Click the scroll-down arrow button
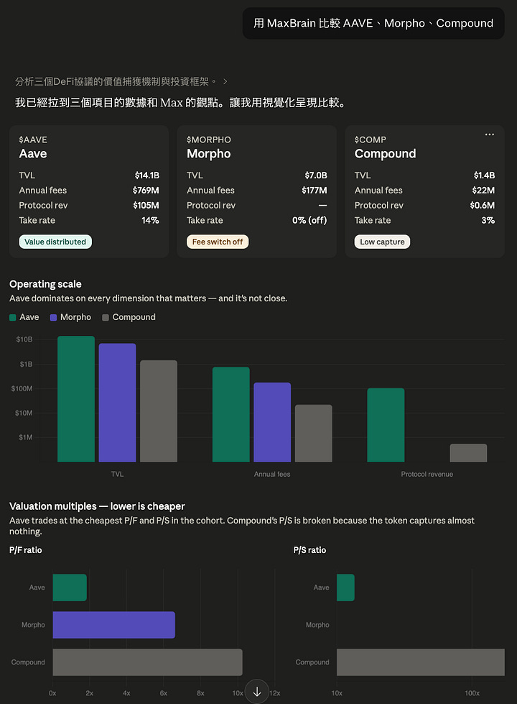517x704 pixels. tap(257, 692)
